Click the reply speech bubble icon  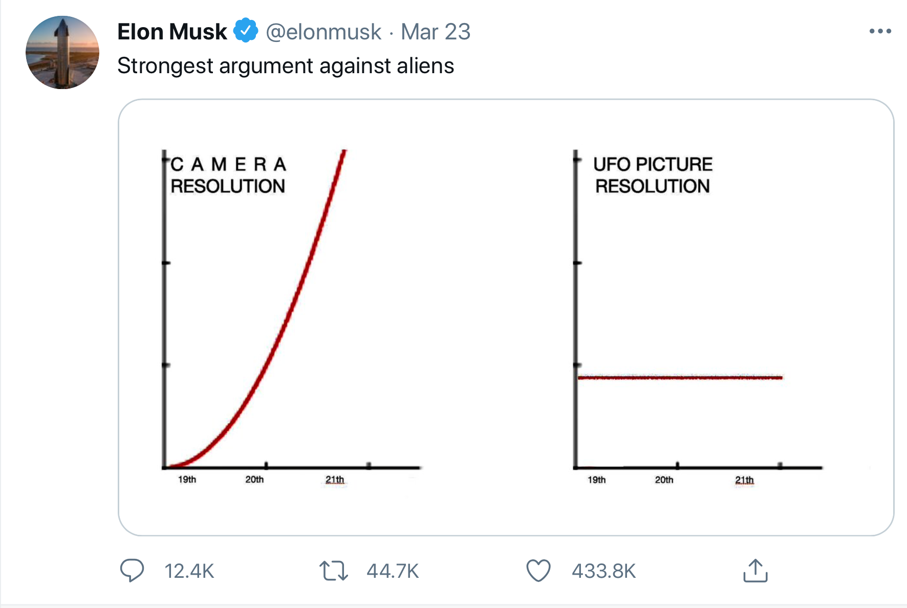click(132, 570)
